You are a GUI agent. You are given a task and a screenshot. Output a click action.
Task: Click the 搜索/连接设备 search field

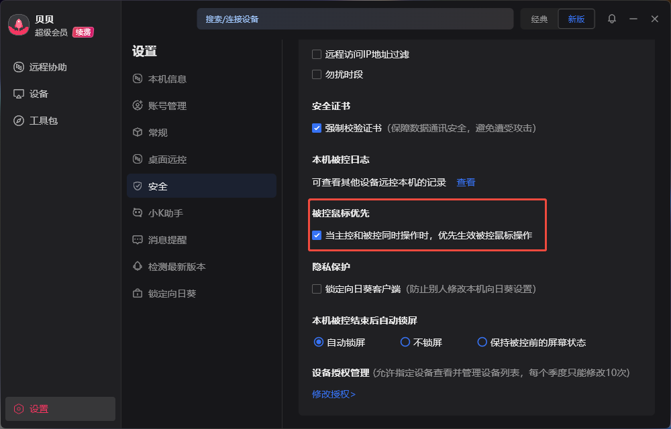tap(354, 19)
